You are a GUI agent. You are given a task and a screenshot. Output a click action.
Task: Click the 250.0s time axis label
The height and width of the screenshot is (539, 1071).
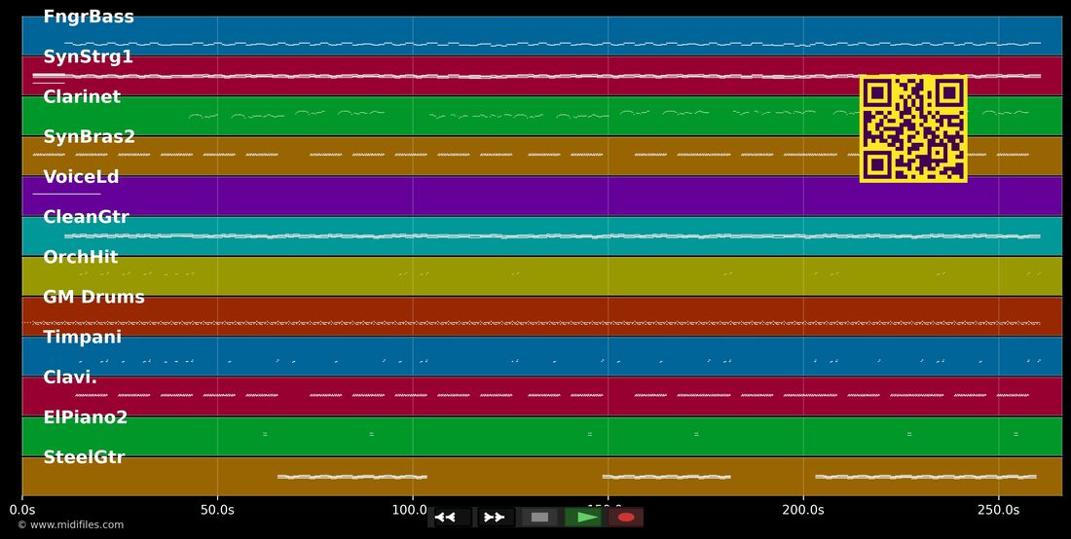999,511
